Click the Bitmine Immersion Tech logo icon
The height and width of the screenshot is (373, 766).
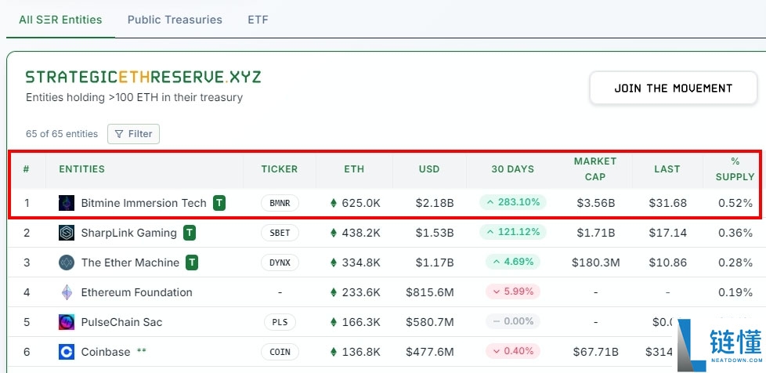tap(67, 203)
